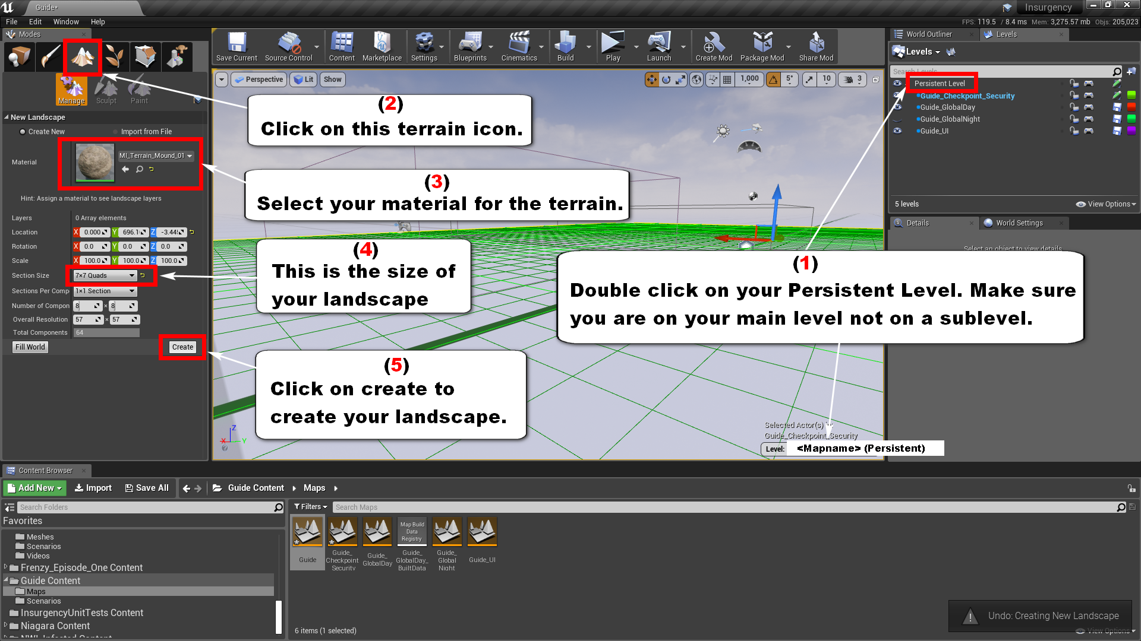Collapse the Guide Content folder
1141x641 pixels.
pos(6,580)
